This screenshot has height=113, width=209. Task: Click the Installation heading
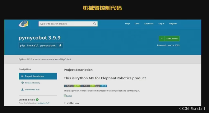point(71,103)
